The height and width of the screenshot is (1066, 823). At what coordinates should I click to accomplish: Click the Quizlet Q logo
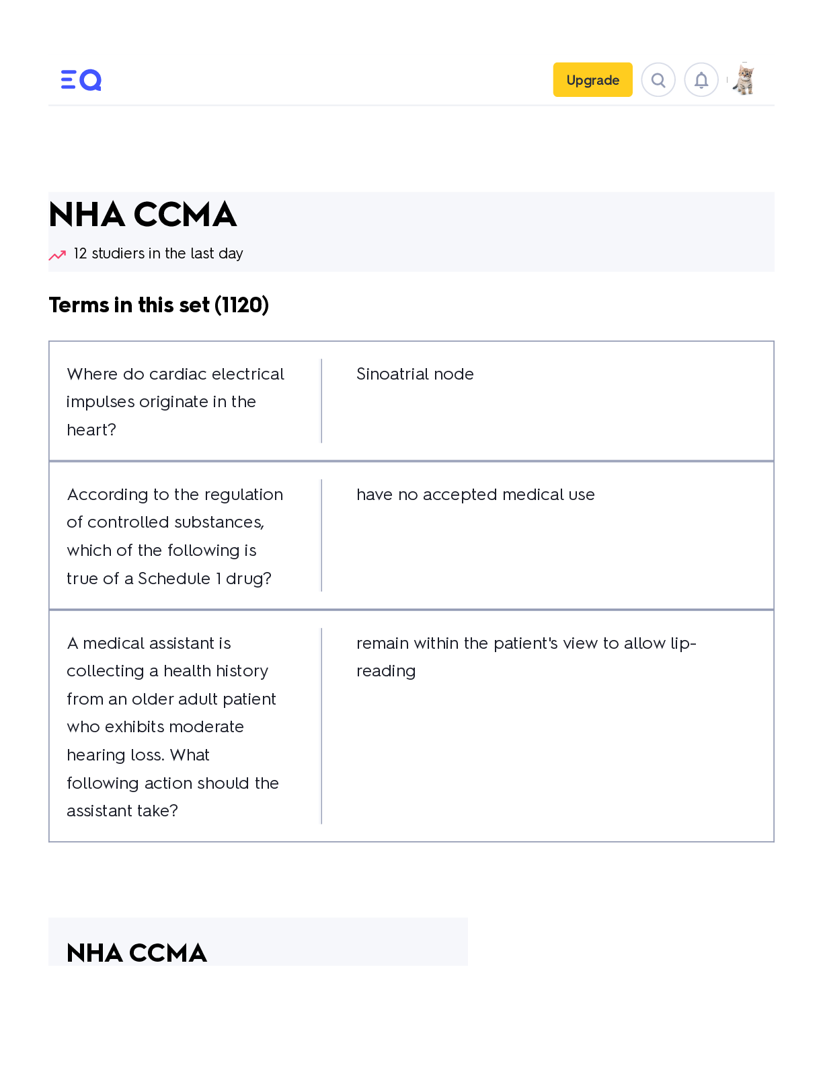91,79
